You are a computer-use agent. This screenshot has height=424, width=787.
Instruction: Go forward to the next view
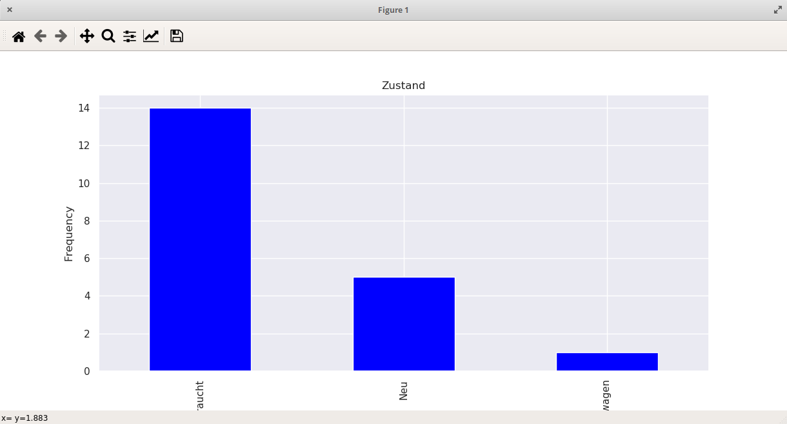click(61, 36)
